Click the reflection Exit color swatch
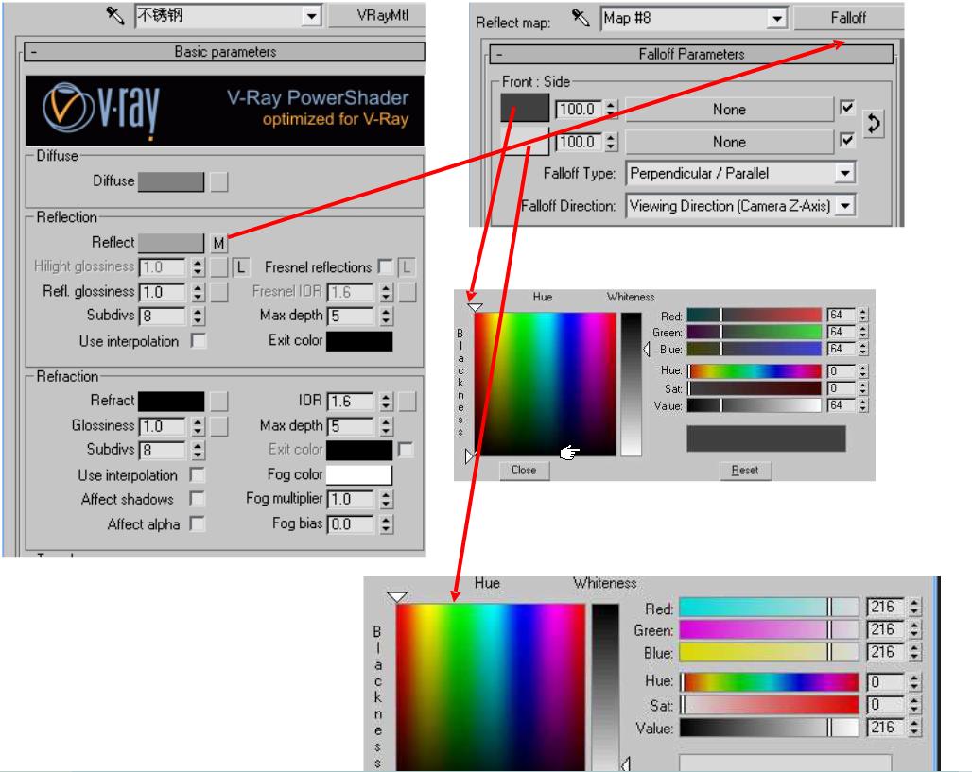 pyautogui.click(x=359, y=341)
